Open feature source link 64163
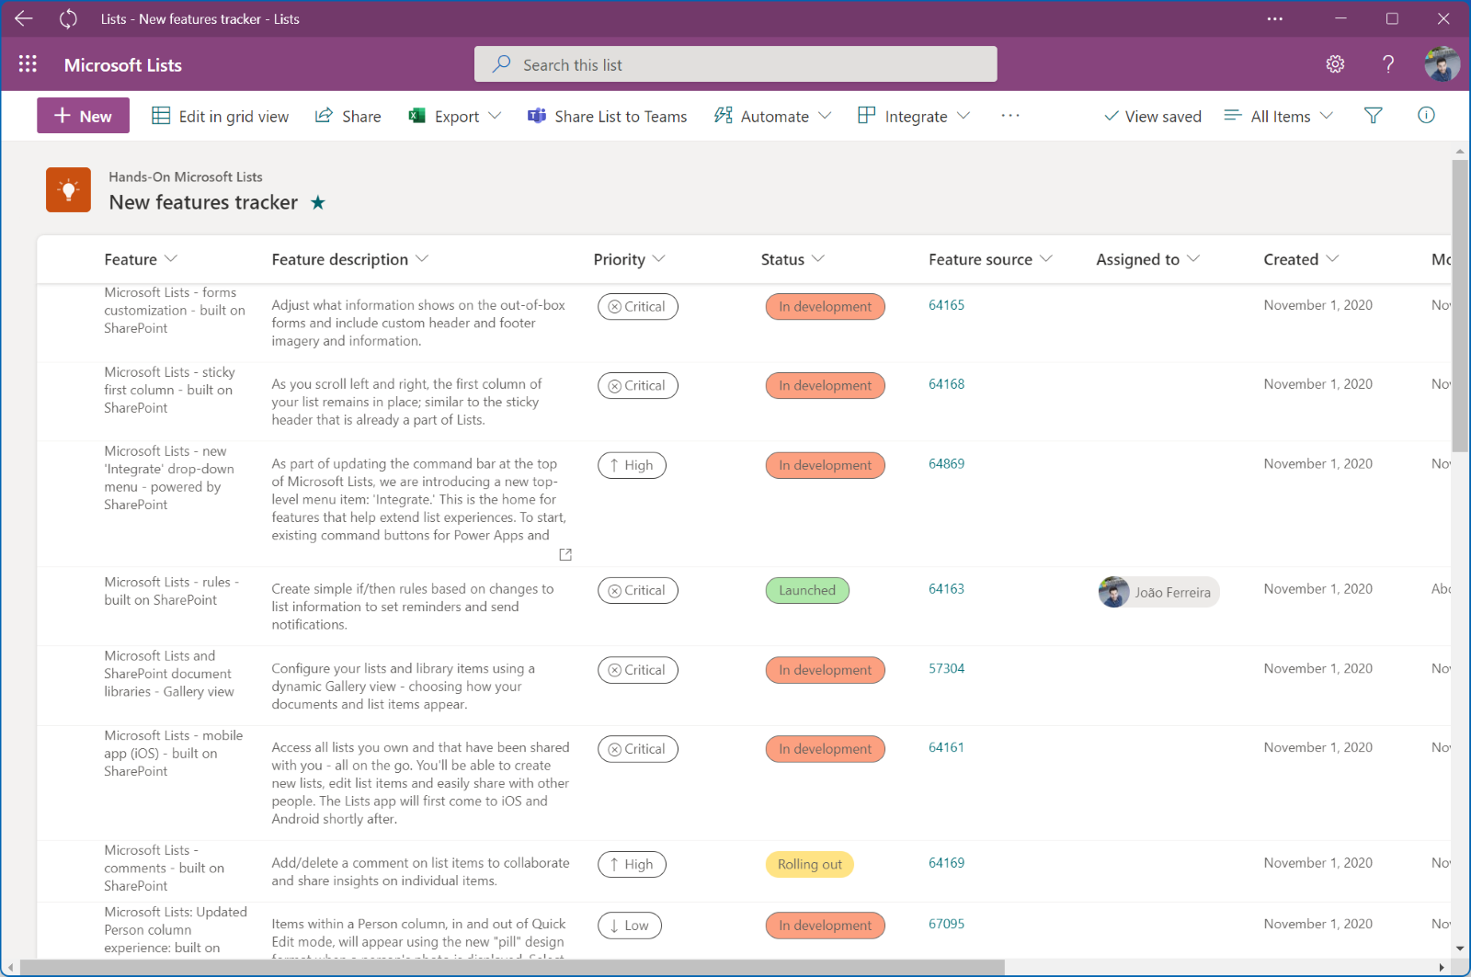The width and height of the screenshot is (1471, 977). 946,589
